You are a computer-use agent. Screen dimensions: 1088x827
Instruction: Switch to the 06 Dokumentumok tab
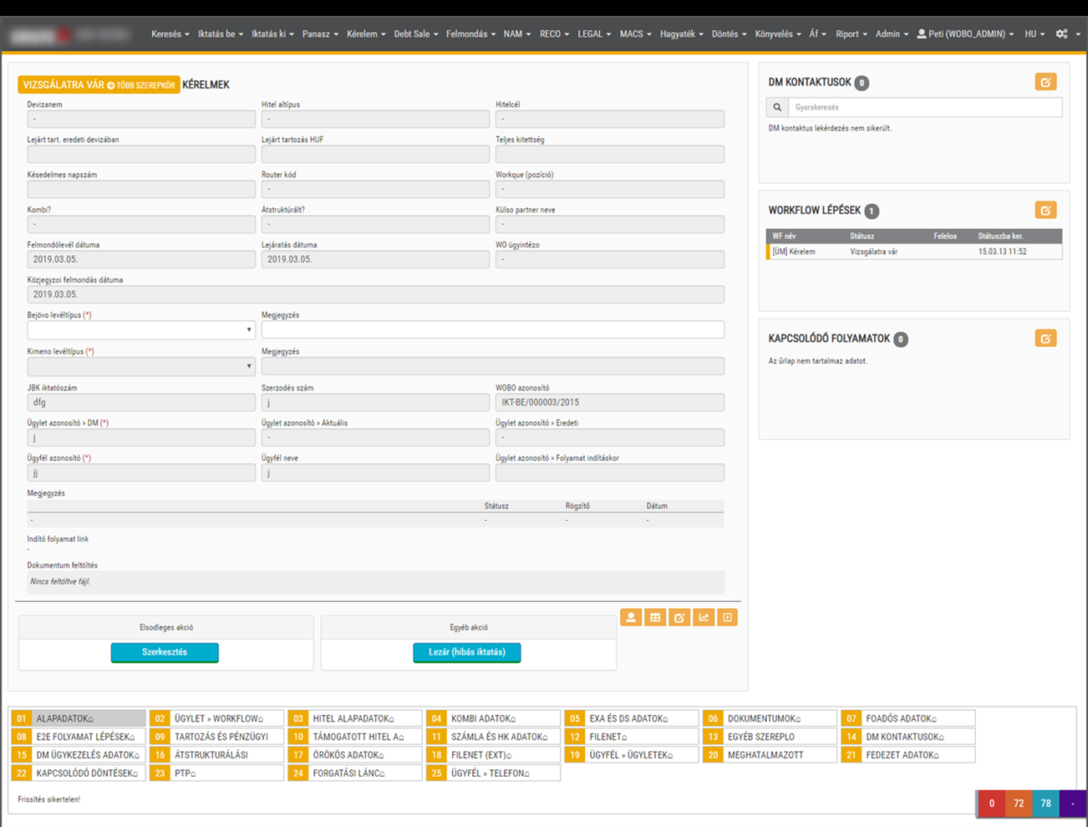click(x=770, y=718)
